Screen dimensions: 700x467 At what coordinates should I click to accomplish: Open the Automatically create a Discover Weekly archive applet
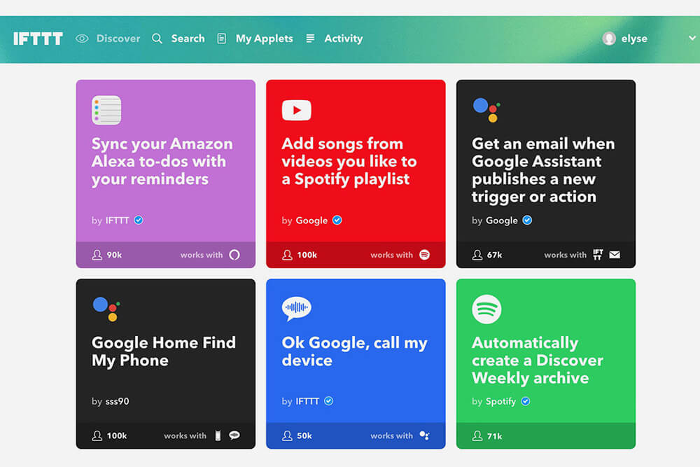tap(546, 361)
